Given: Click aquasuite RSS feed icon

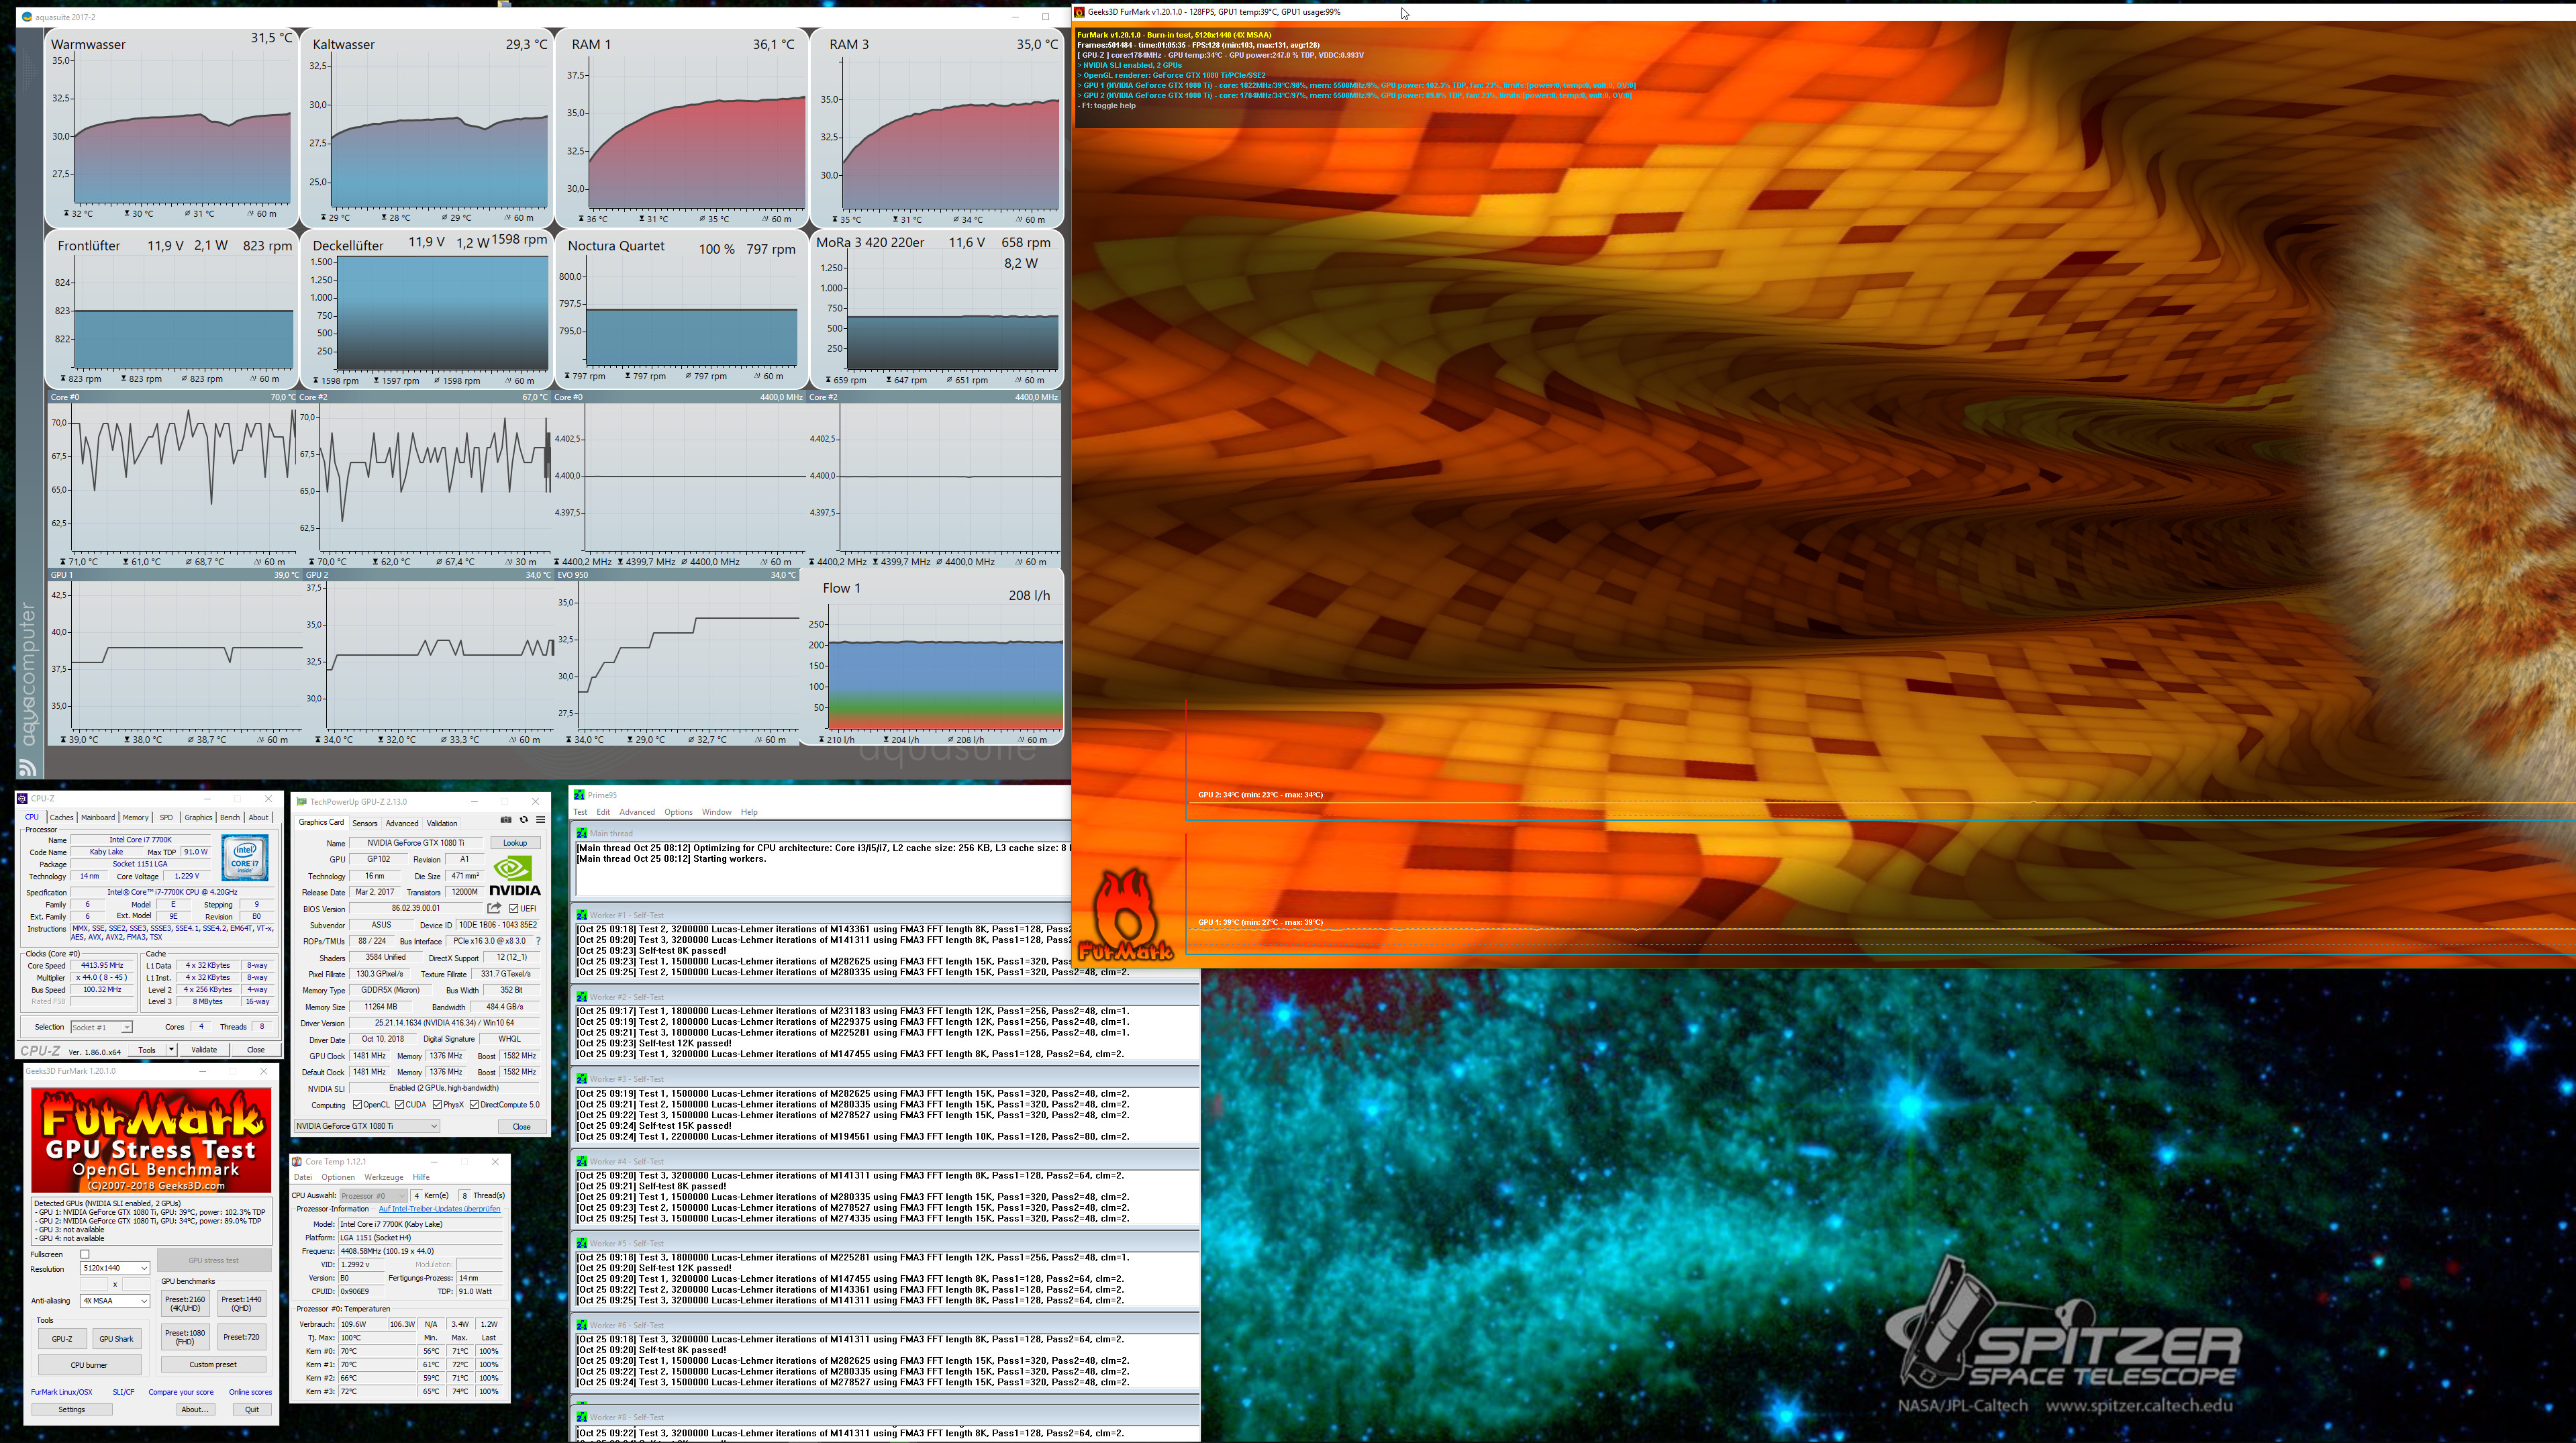Looking at the screenshot, I should tap(27, 768).
